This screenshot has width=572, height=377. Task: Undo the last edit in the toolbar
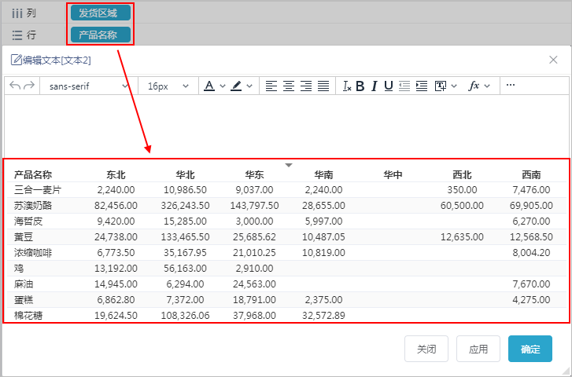[x=15, y=86]
